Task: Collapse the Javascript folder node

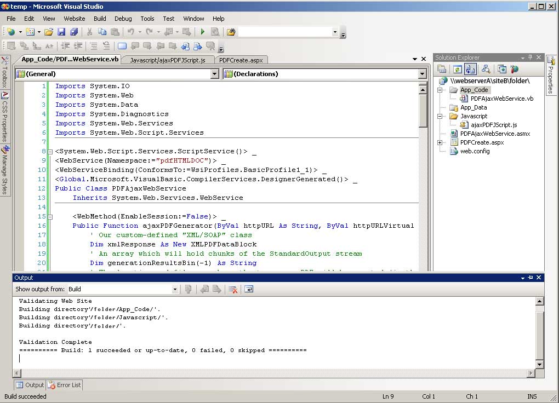Action: pyautogui.click(x=440, y=116)
